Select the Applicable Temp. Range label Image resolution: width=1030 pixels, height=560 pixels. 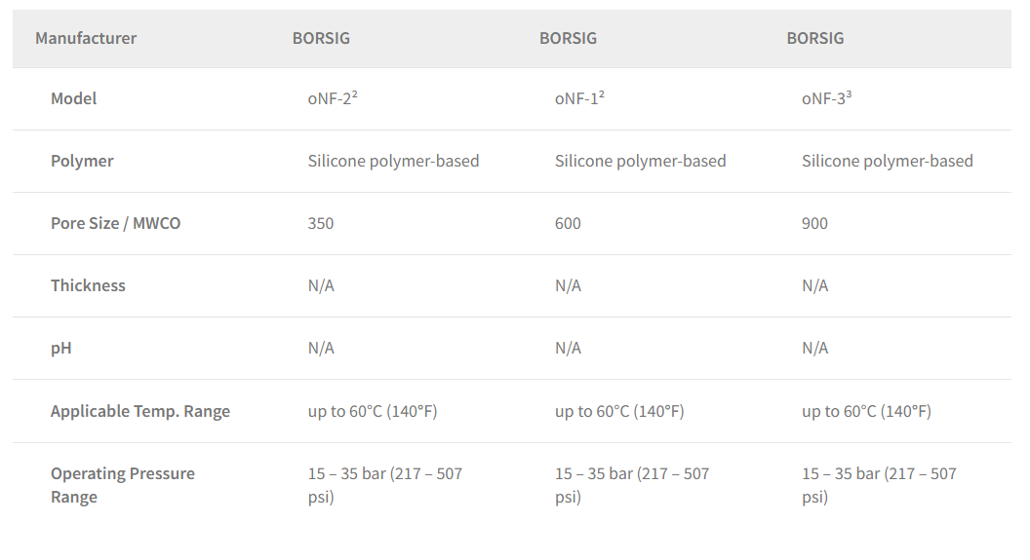(x=140, y=411)
